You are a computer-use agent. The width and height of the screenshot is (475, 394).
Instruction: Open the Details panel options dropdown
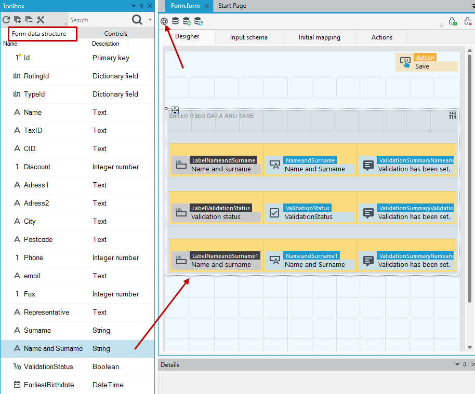pos(457,364)
